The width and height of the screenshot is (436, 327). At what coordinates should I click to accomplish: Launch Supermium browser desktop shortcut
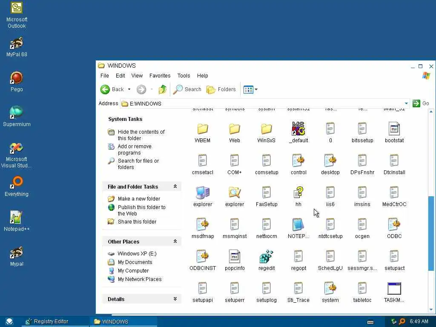pyautogui.click(x=17, y=117)
